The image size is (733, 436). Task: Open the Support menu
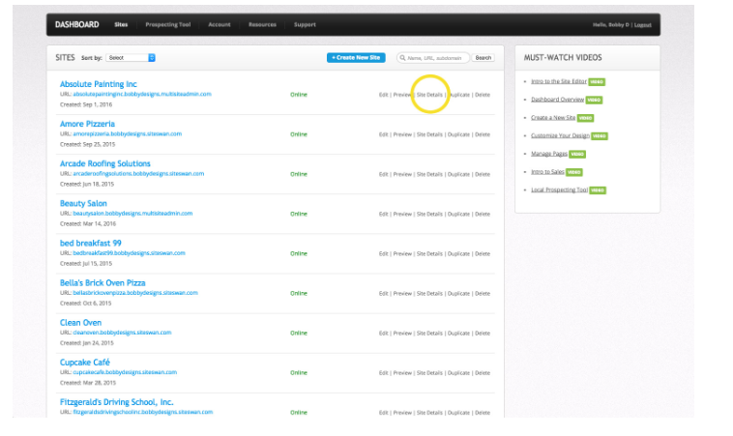coord(305,24)
